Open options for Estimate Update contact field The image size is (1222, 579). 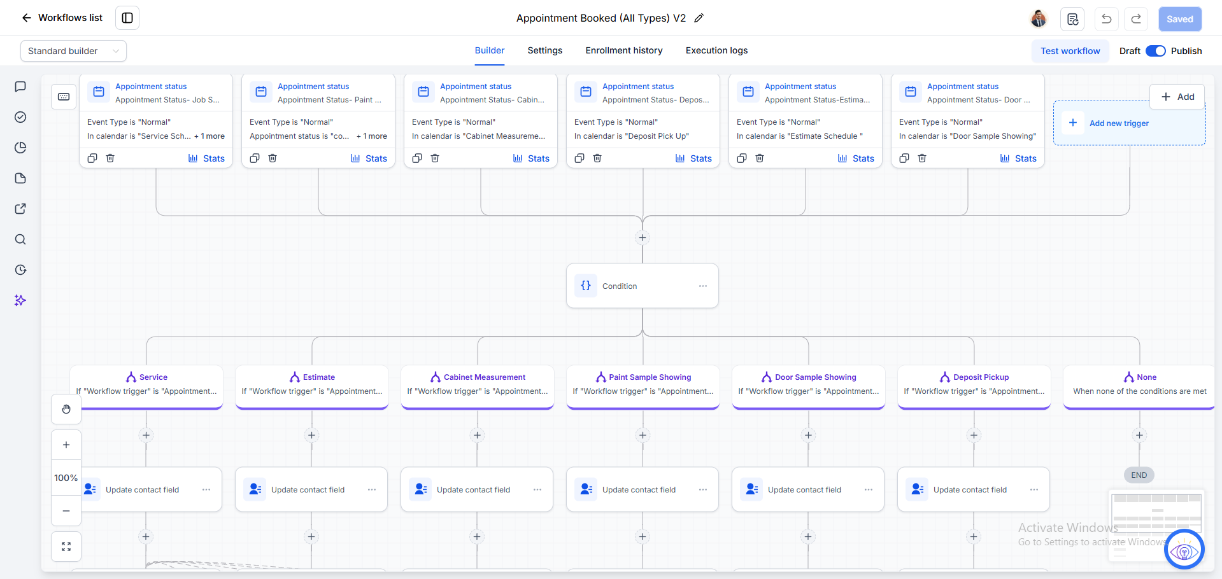[x=372, y=490]
